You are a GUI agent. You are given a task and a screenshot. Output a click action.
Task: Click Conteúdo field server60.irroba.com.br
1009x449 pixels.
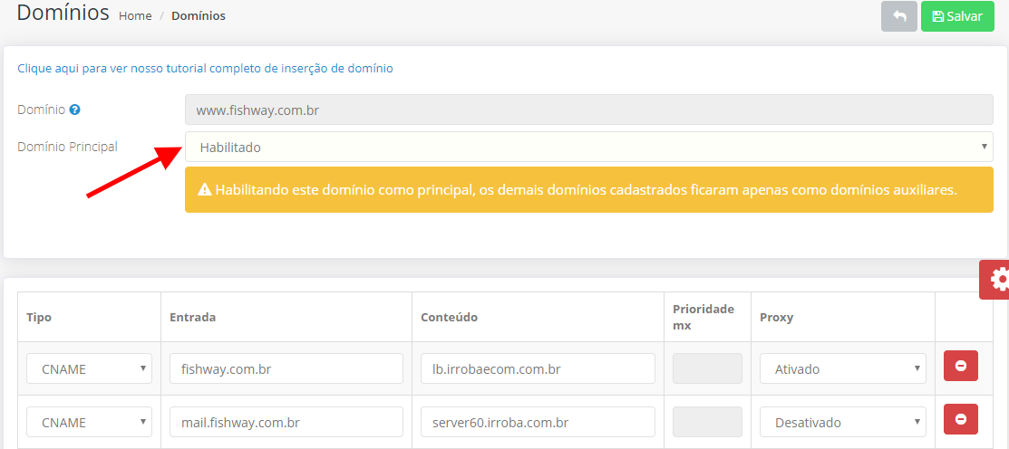(538, 422)
